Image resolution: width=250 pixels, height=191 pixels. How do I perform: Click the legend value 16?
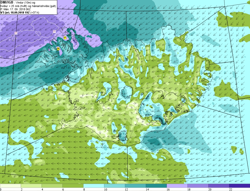click(x=168, y=189)
